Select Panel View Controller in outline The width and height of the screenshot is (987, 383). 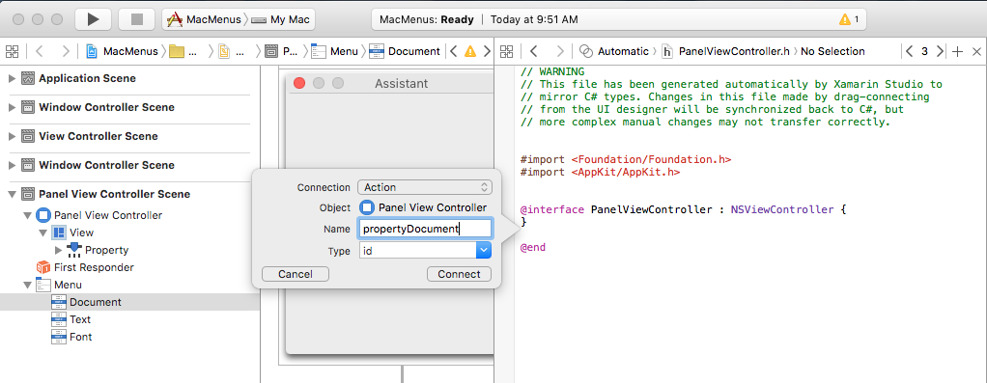107,215
